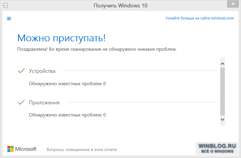241x158 pixels.
Task: Click the Получить Windows 10 window title
Action: (120, 6)
